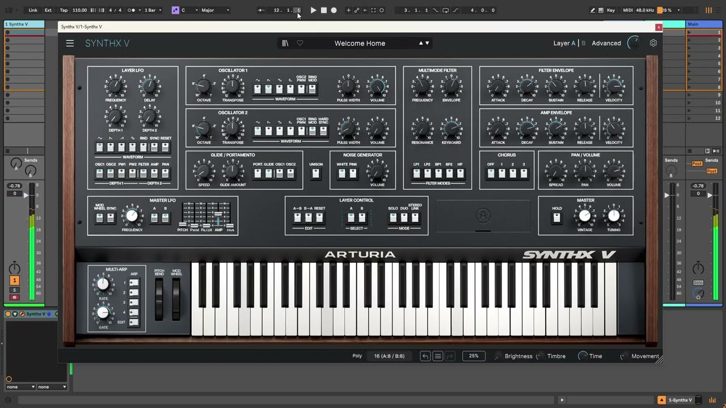Toggle the Link button in transport bar
This screenshot has height=408, width=726.
33,10
